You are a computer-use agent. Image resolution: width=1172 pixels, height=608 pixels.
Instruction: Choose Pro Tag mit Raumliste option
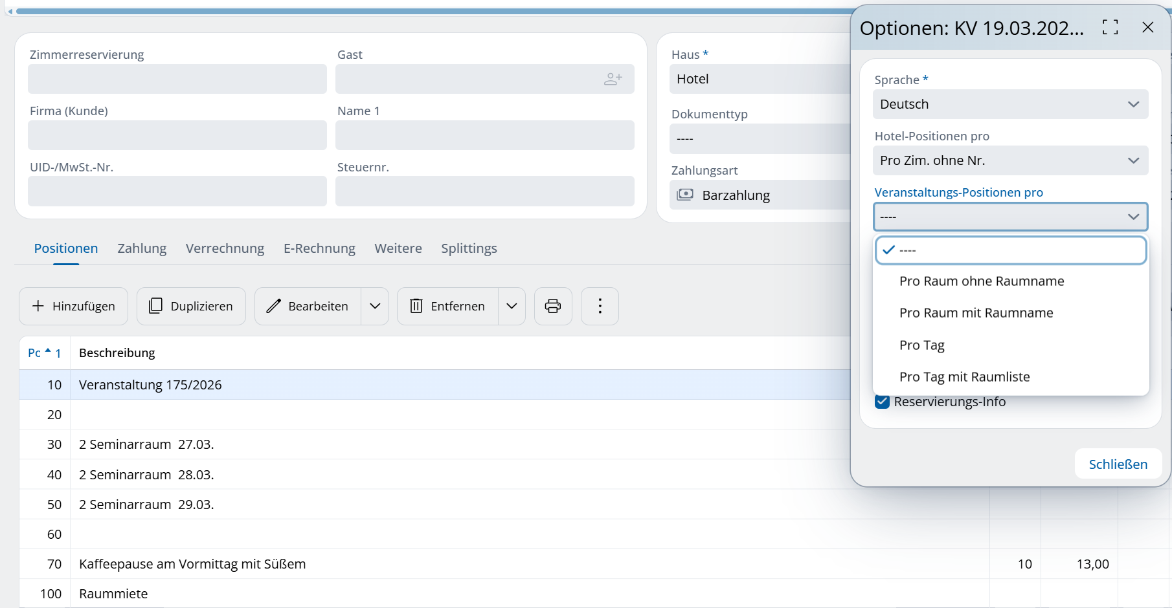(964, 377)
